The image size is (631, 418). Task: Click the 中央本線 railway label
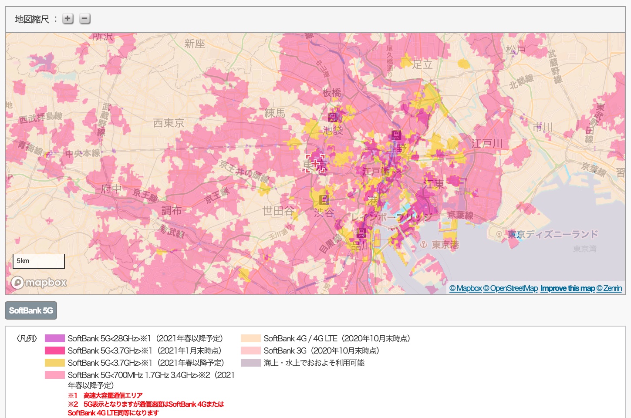pos(83,153)
